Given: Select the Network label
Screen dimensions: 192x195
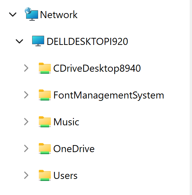Looking at the screenshot, I should click(x=59, y=15).
